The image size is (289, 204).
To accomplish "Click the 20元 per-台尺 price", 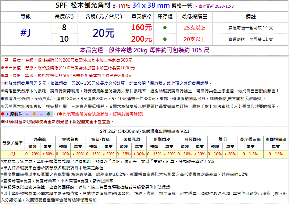I will (x=104, y=33).
